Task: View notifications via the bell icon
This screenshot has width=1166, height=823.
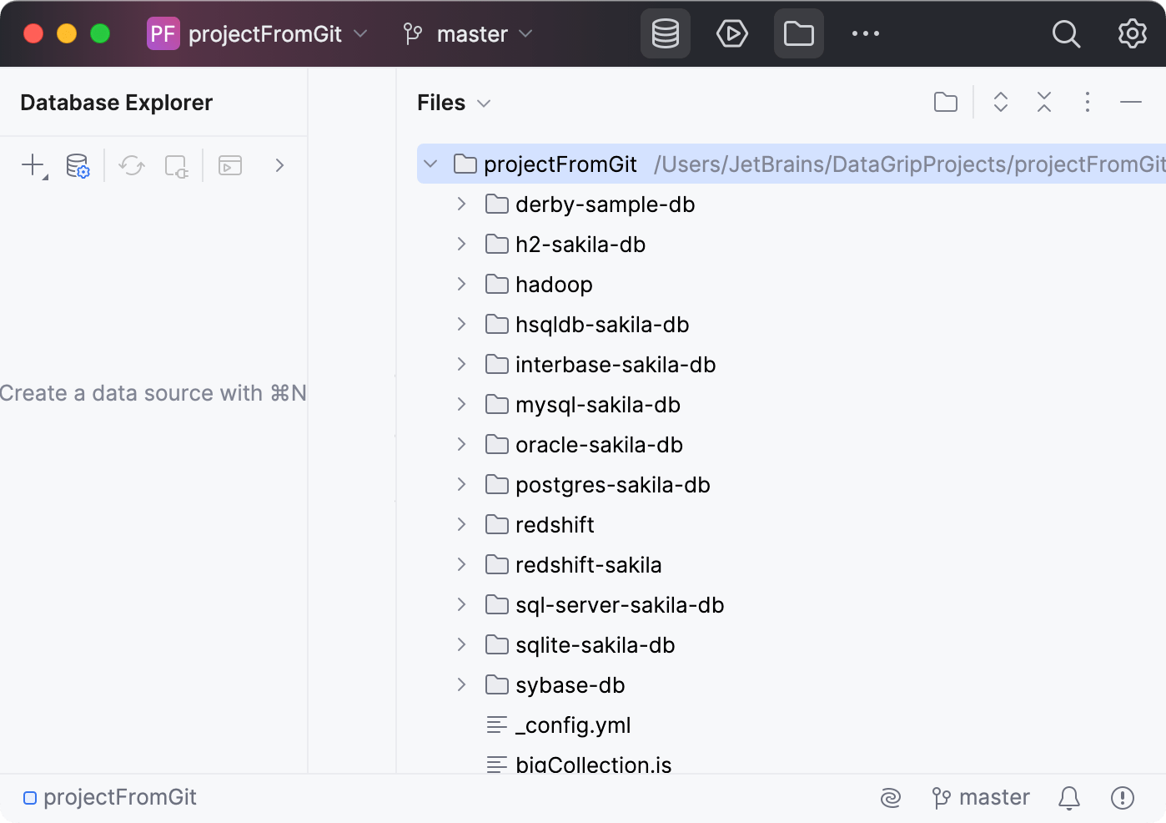Action: click(x=1068, y=797)
